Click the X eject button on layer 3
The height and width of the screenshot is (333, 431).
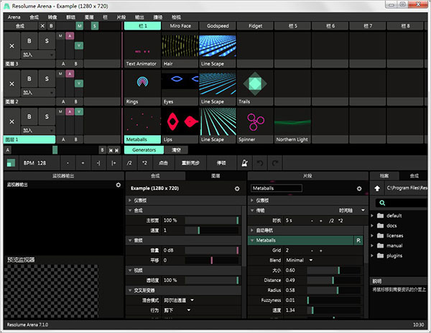click(14, 45)
